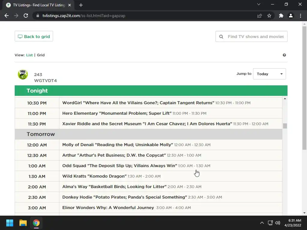307x230 pixels.
Task: Click the Tomorrow section header
Action: 148,134
